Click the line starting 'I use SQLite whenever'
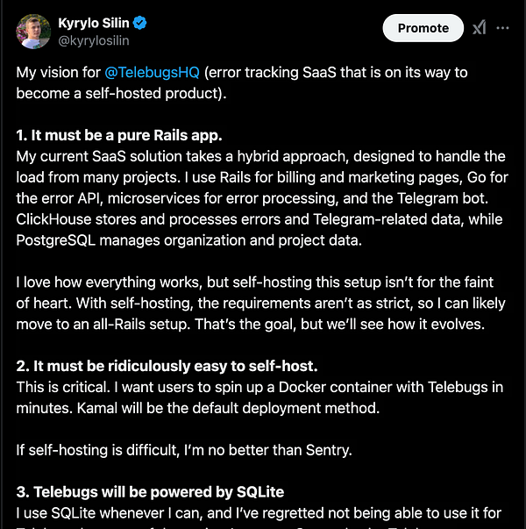526x529 pixels. 259,513
